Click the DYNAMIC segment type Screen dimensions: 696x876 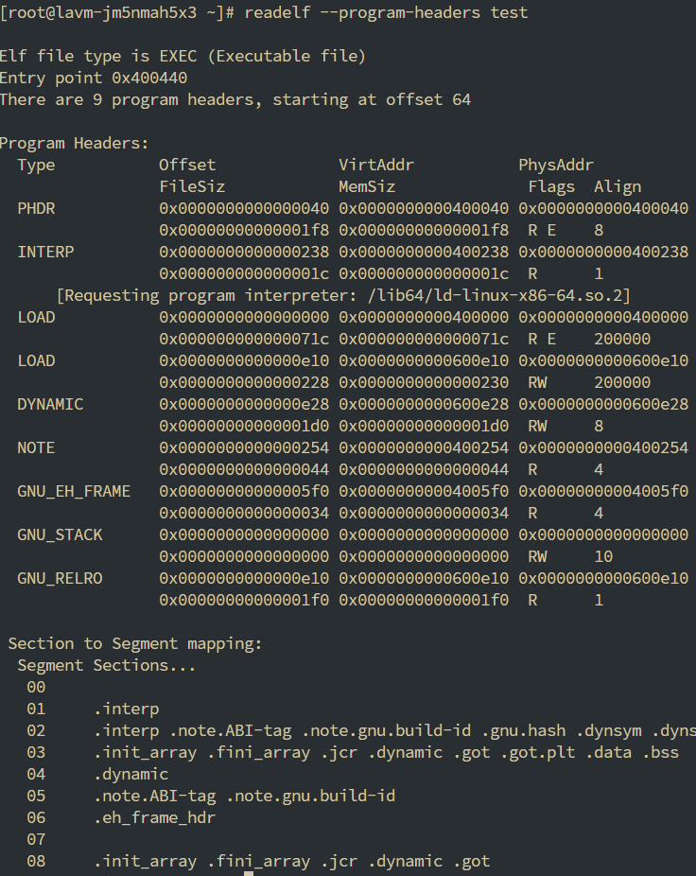tap(50, 404)
